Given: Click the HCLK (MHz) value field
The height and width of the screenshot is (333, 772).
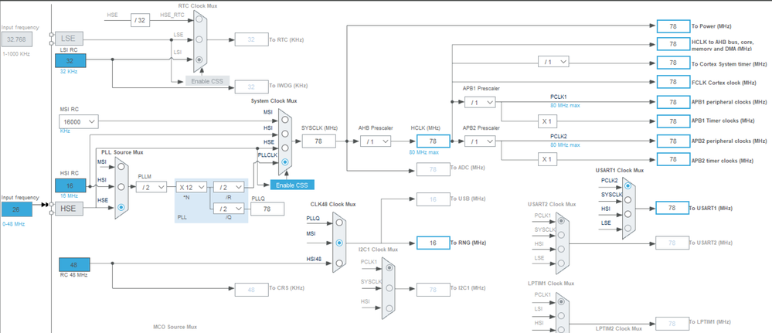Looking at the screenshot, I should tap(434, 141).
